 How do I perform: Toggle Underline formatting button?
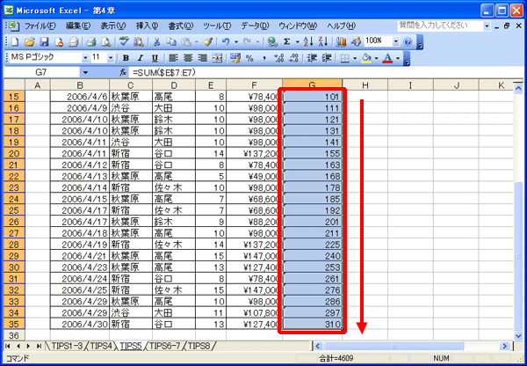coord(155,58)
